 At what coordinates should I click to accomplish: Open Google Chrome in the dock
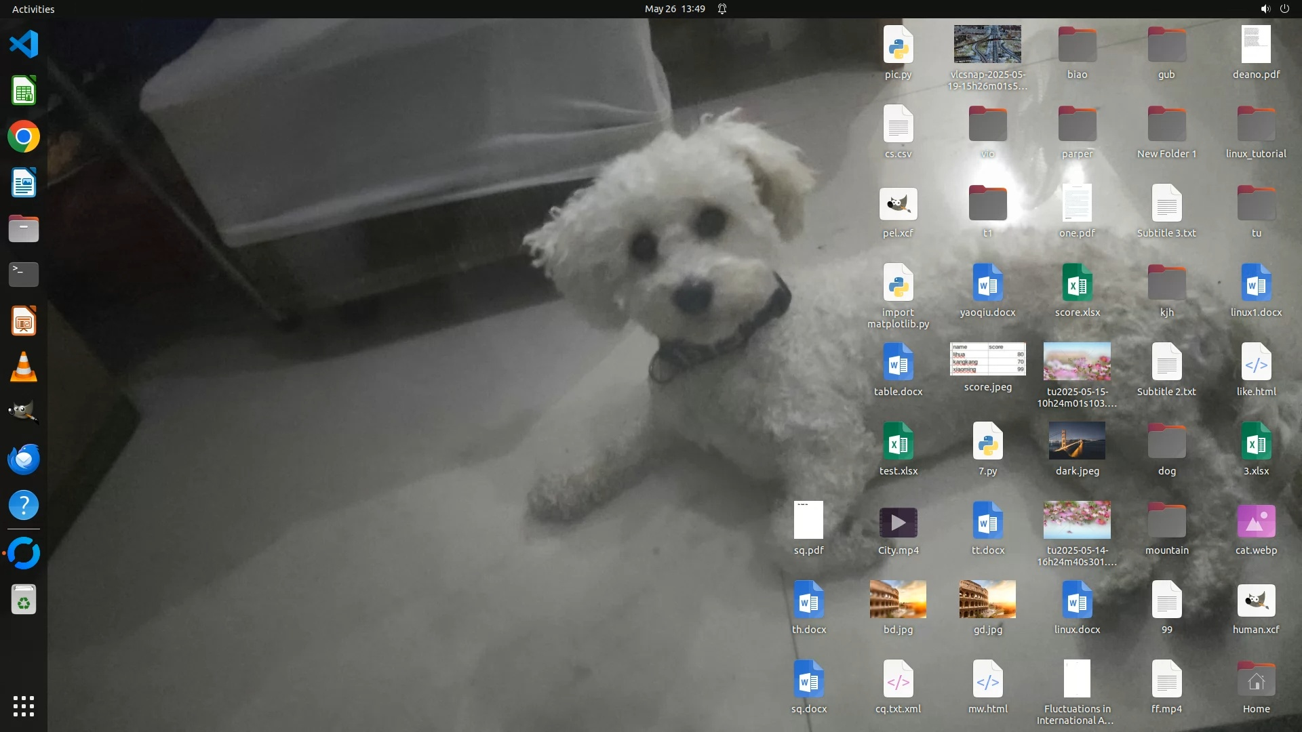pyautogui.click(x=24, y=137)
